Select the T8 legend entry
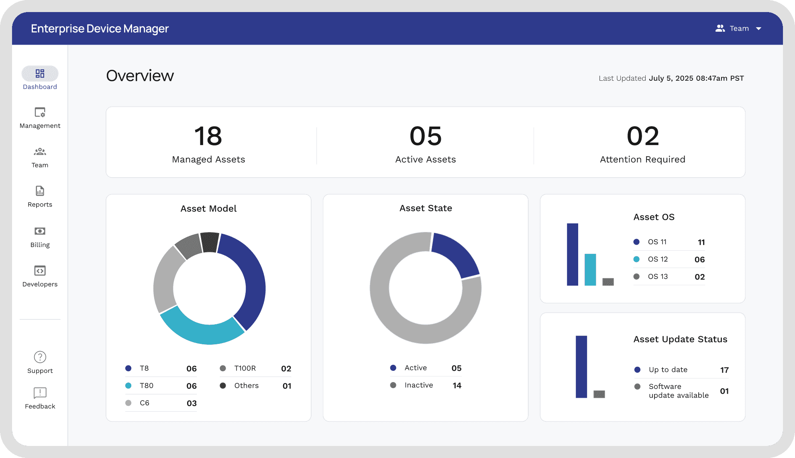The image size is (795, 458). tap(144, 368)
